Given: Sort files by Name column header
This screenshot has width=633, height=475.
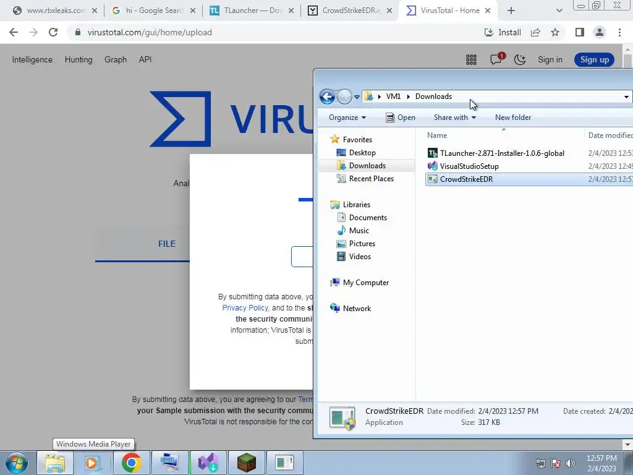Looking at the screenshot, I should pyautogui.click(x=503, y=135).
